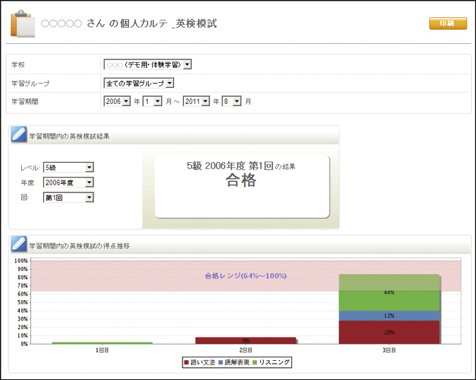Open the start year 2006 dropdown
This screenshot has width=476, height=380.
(x=117, y=101)
